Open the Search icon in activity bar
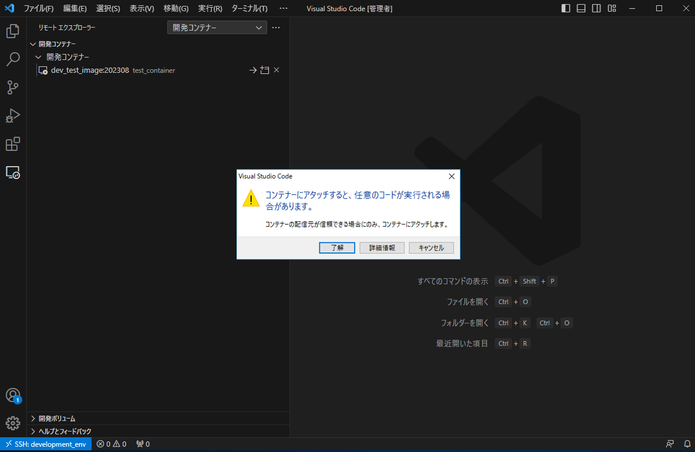This screenshot has width=695, height=452. (x=12, y=59)
